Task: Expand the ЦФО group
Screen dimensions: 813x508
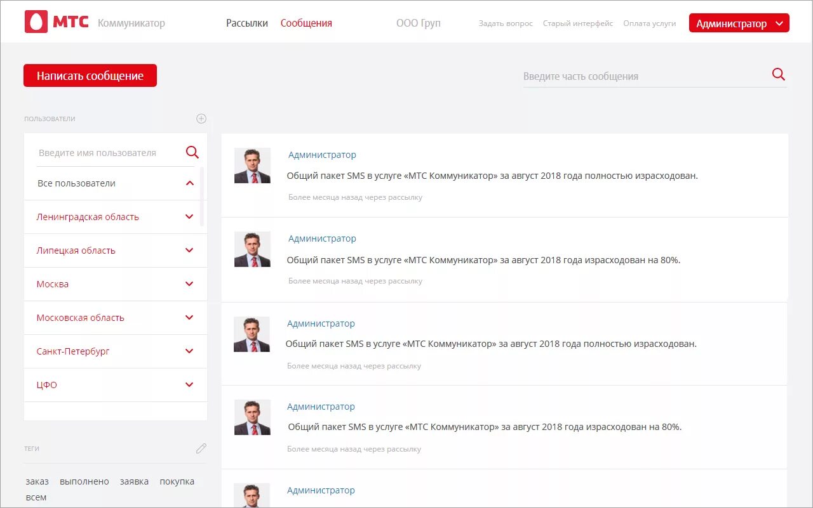Action: point(189,385)
